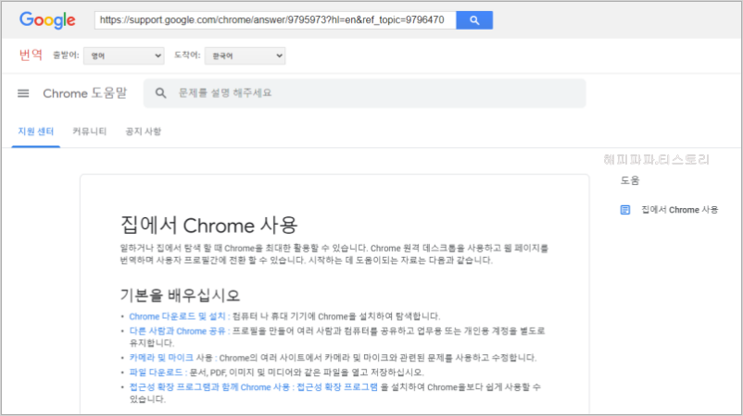This screenshot has width=743, height=416.
Task: Open the 파일 다운로드 link
Action: point(156,373)
